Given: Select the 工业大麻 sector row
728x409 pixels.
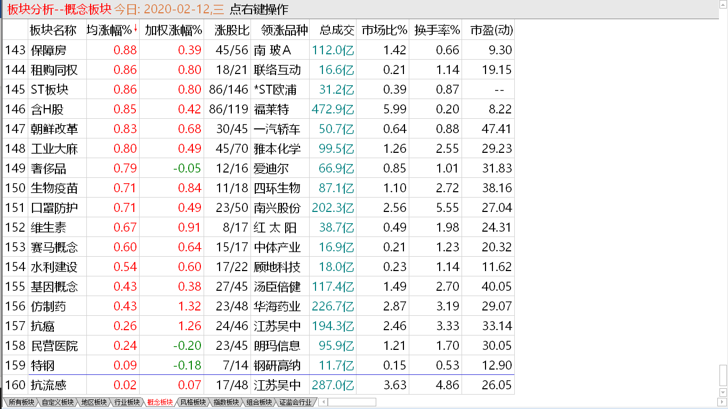Looking at the screenshot, I should coord(258,149).
